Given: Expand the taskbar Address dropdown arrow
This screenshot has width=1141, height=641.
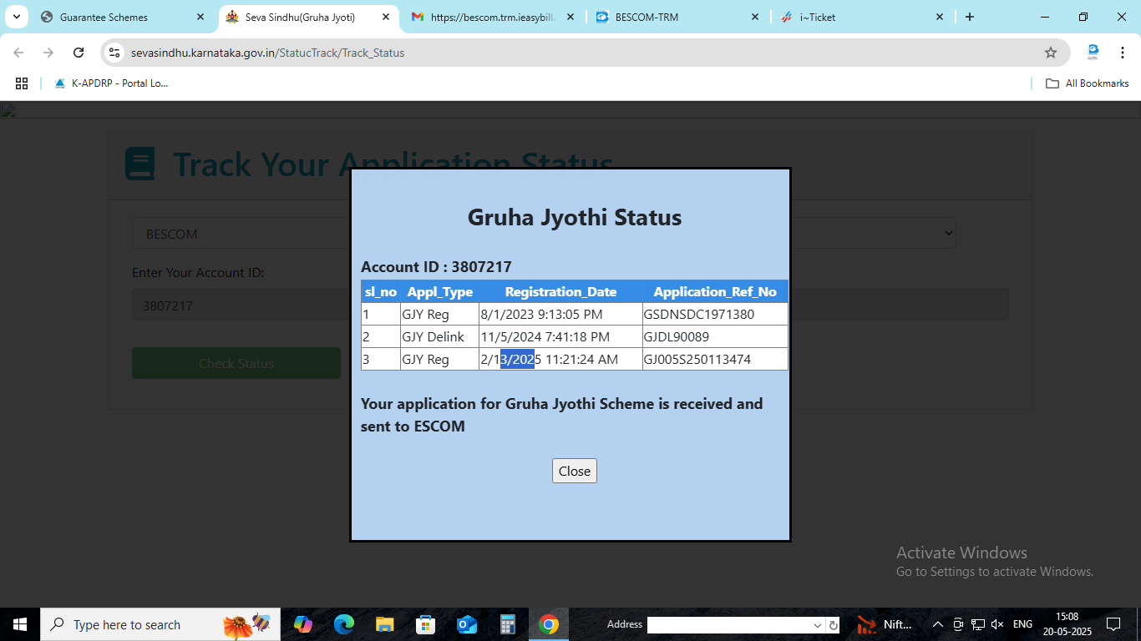Looking at the screenshot, I should (818, 625).
